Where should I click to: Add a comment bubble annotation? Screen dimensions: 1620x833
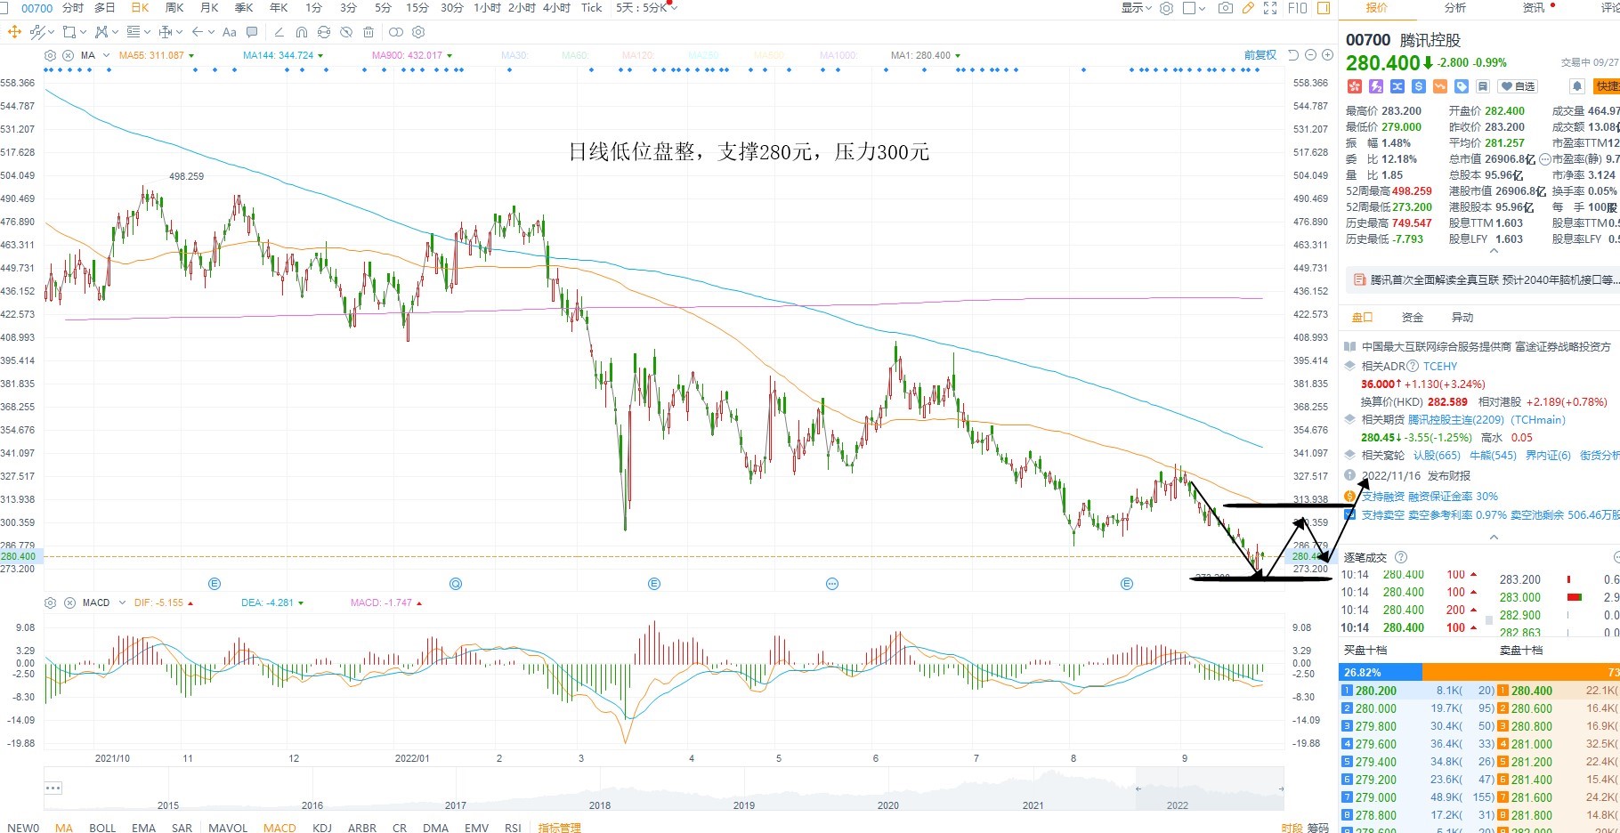[x=252, y=32]
